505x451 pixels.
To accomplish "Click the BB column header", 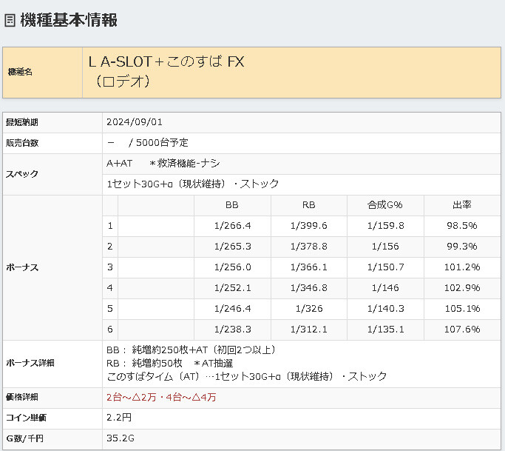I will tap(232, 205).
